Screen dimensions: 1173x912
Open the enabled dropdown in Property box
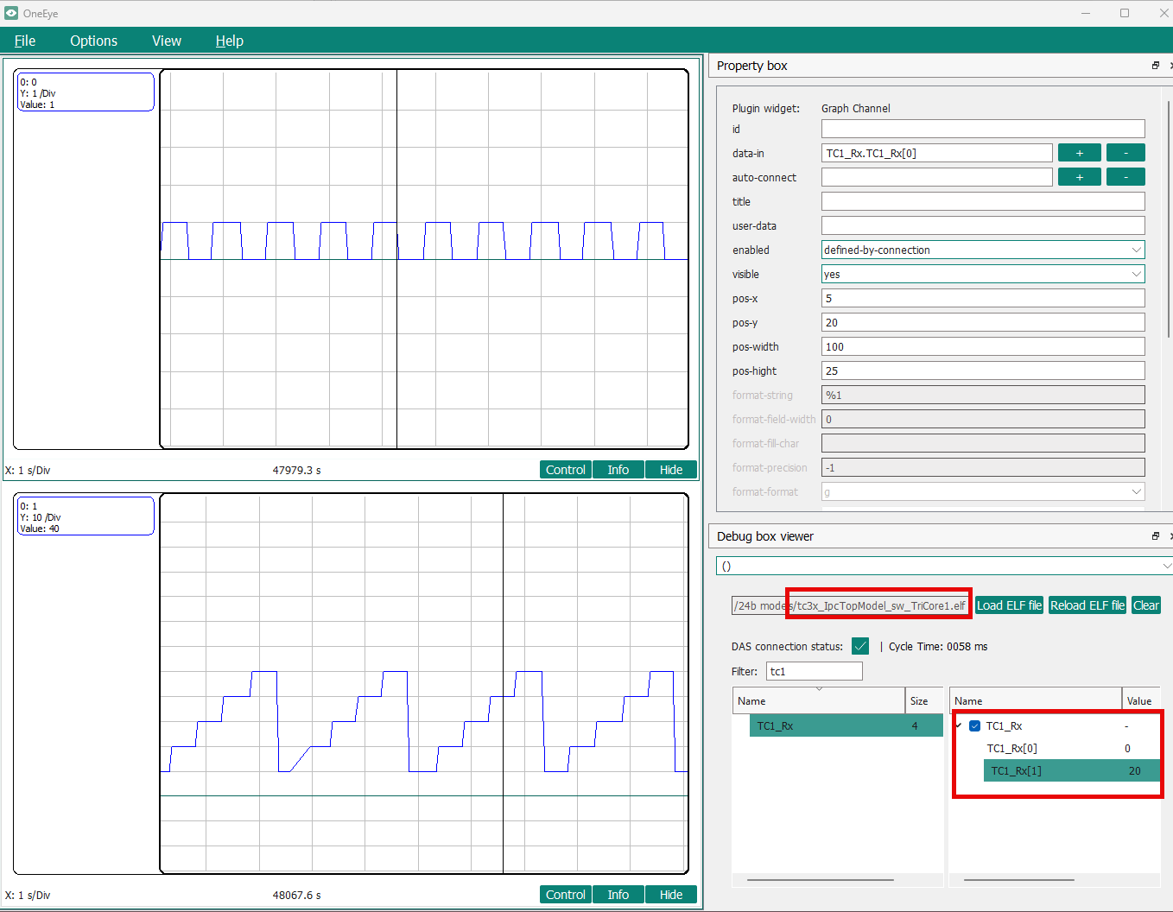[x=982, y=250]
